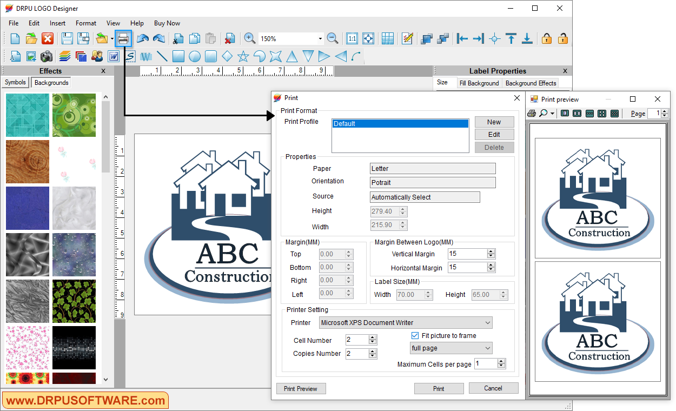Click the Undo arrow icon

[142, 38]
